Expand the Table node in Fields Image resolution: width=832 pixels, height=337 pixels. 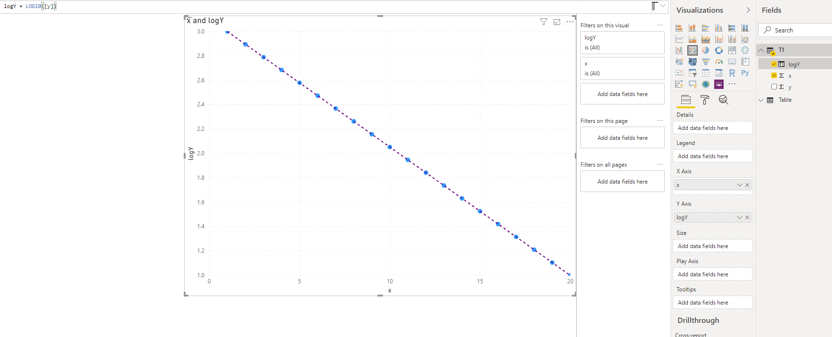click(x=761, y=100)
